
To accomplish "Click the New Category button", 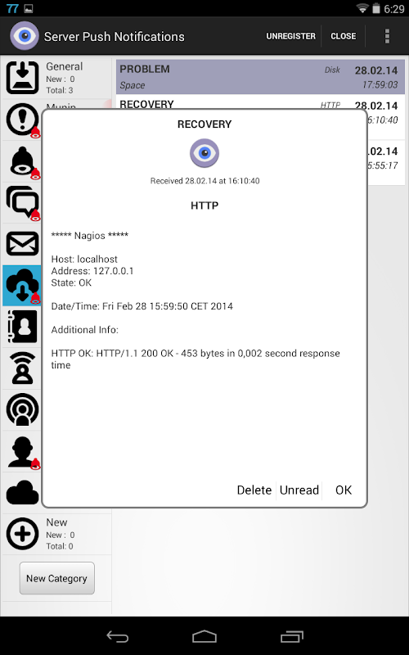I will click(x=56, y=579).
